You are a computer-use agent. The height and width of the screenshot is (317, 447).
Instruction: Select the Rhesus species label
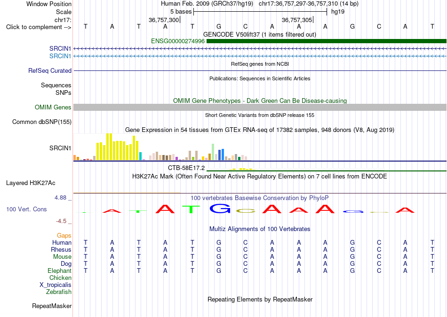click(x=61, y=249)
